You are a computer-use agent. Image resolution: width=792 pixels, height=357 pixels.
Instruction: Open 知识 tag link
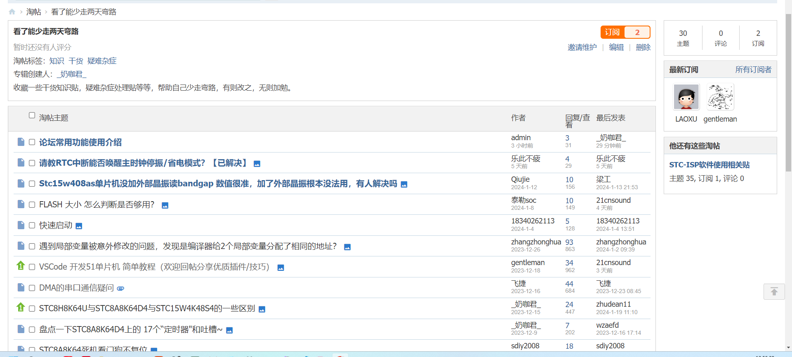click(57, 61)
